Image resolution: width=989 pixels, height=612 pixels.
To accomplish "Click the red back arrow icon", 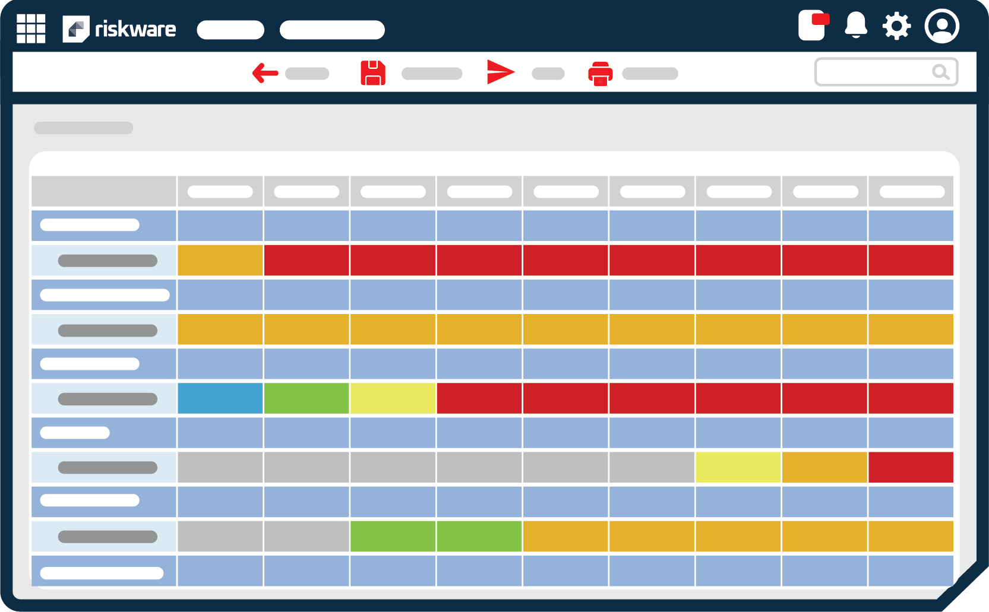I will point(265,73).
